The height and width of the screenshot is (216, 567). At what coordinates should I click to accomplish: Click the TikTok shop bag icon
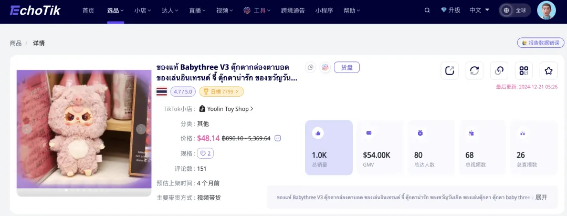tap(202, 109)
